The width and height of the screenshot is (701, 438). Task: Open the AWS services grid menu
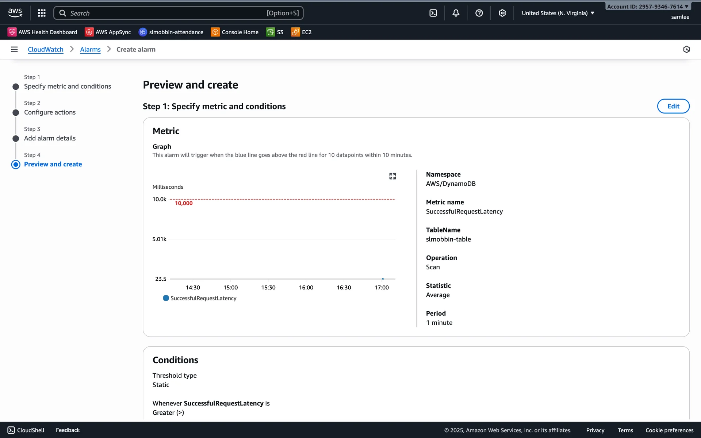tap(42, 13)
